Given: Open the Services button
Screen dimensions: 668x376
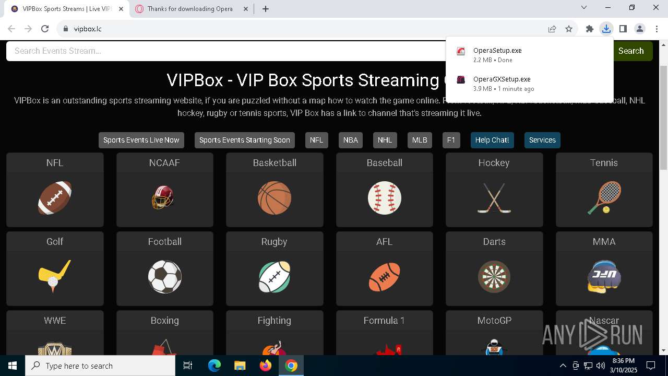Looking at the screenshot, I should [x=542, y=140].
